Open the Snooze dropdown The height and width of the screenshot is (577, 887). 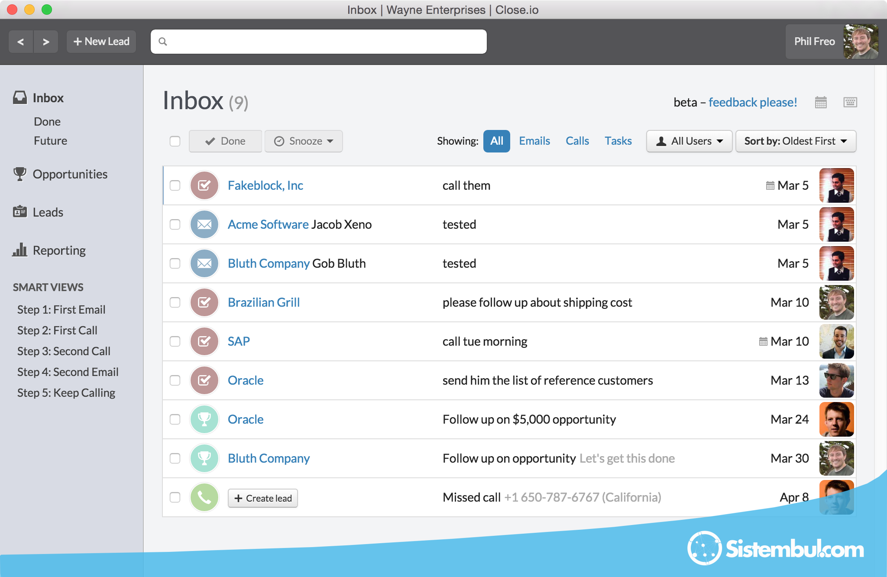pos(304,141)
